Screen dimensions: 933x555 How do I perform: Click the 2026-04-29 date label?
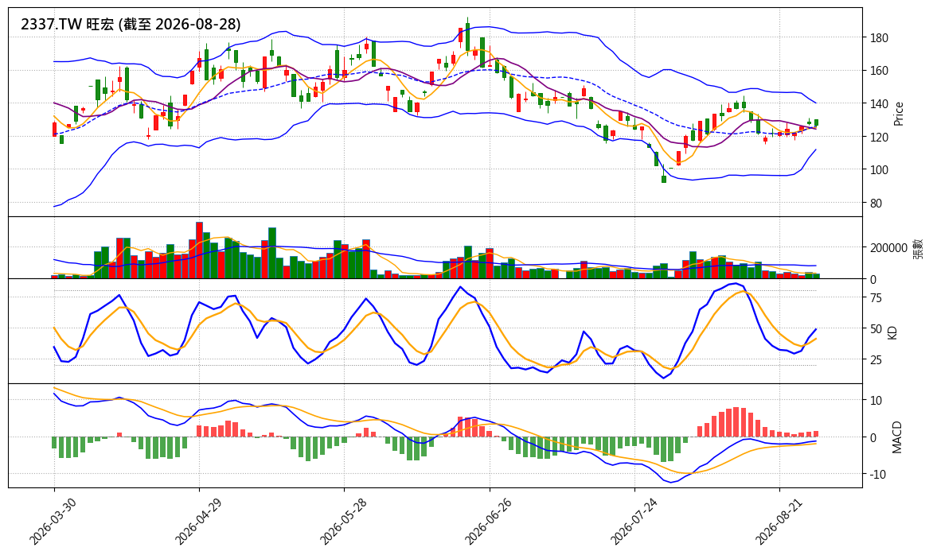pyautogui.click(x=198, y=522)
